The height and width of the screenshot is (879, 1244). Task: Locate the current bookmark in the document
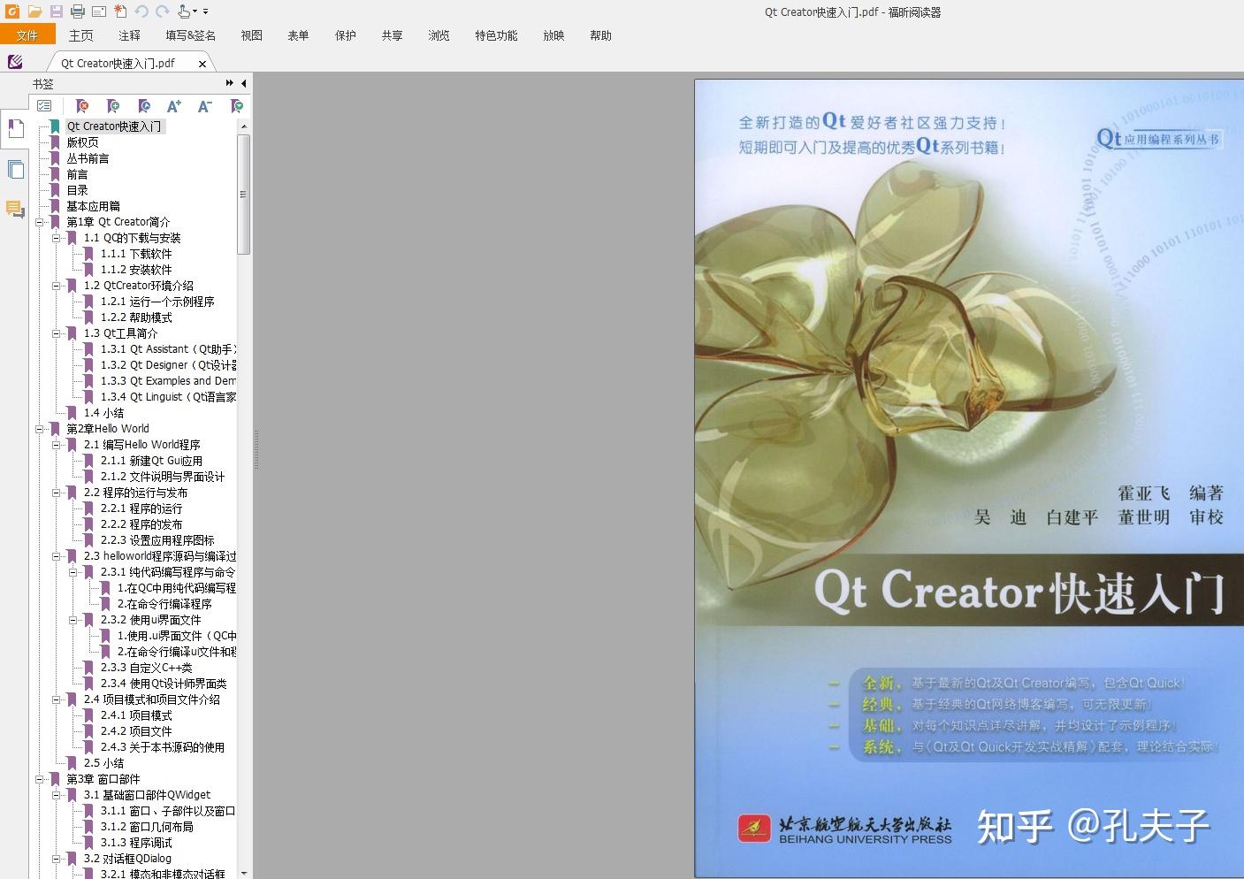click(x=144, y=106)
